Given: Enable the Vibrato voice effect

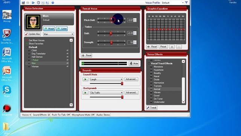Looking at the screenshot, I should [157, 92].
